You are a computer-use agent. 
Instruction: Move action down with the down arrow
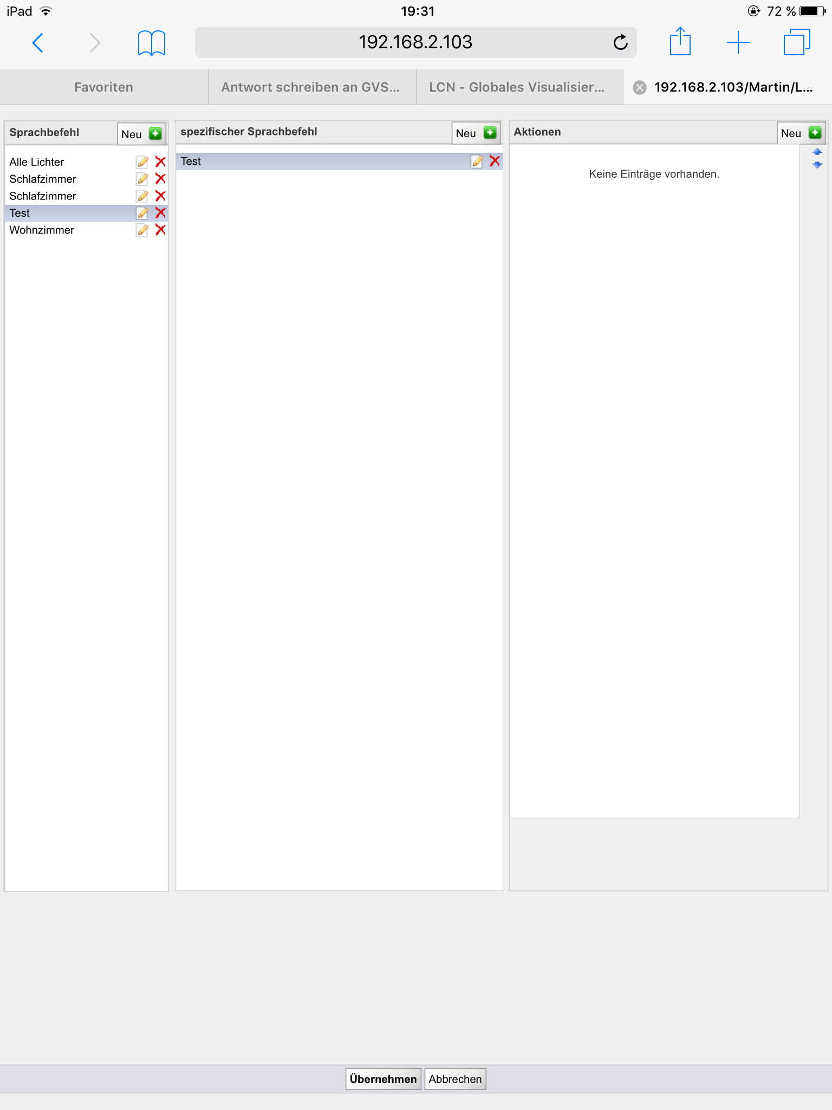pyautogui.click(x=817, y=165)
